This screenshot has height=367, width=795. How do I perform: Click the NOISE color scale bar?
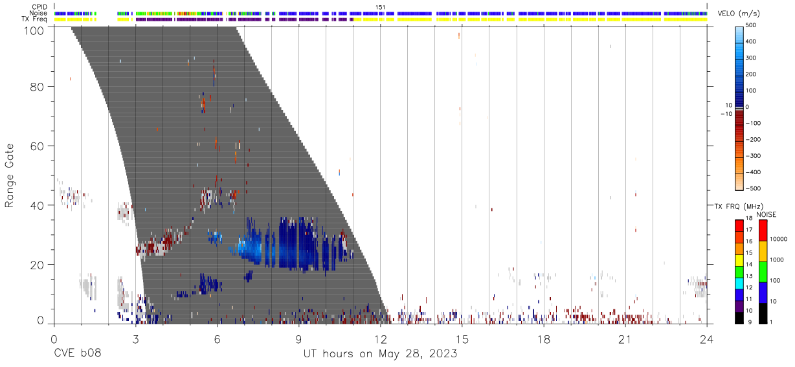pos(762,272)
